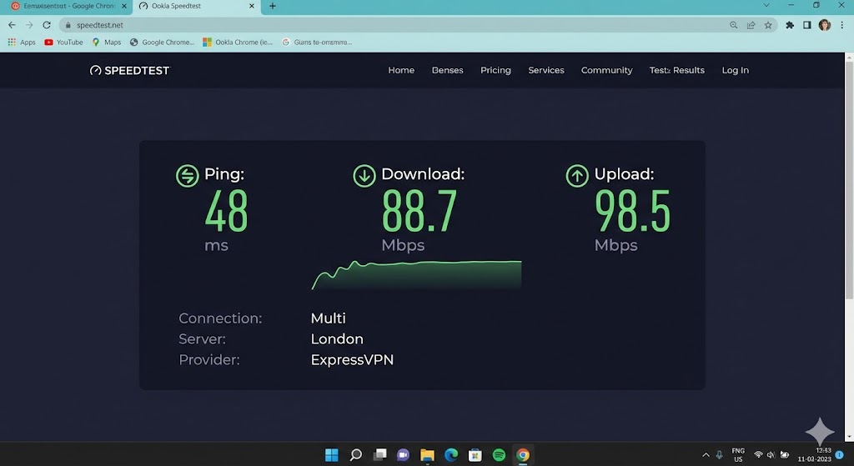The image size is (854, 466).
Task: Open the YouTube bookmark
Action: pyautogui.click(x=63, y=42)
